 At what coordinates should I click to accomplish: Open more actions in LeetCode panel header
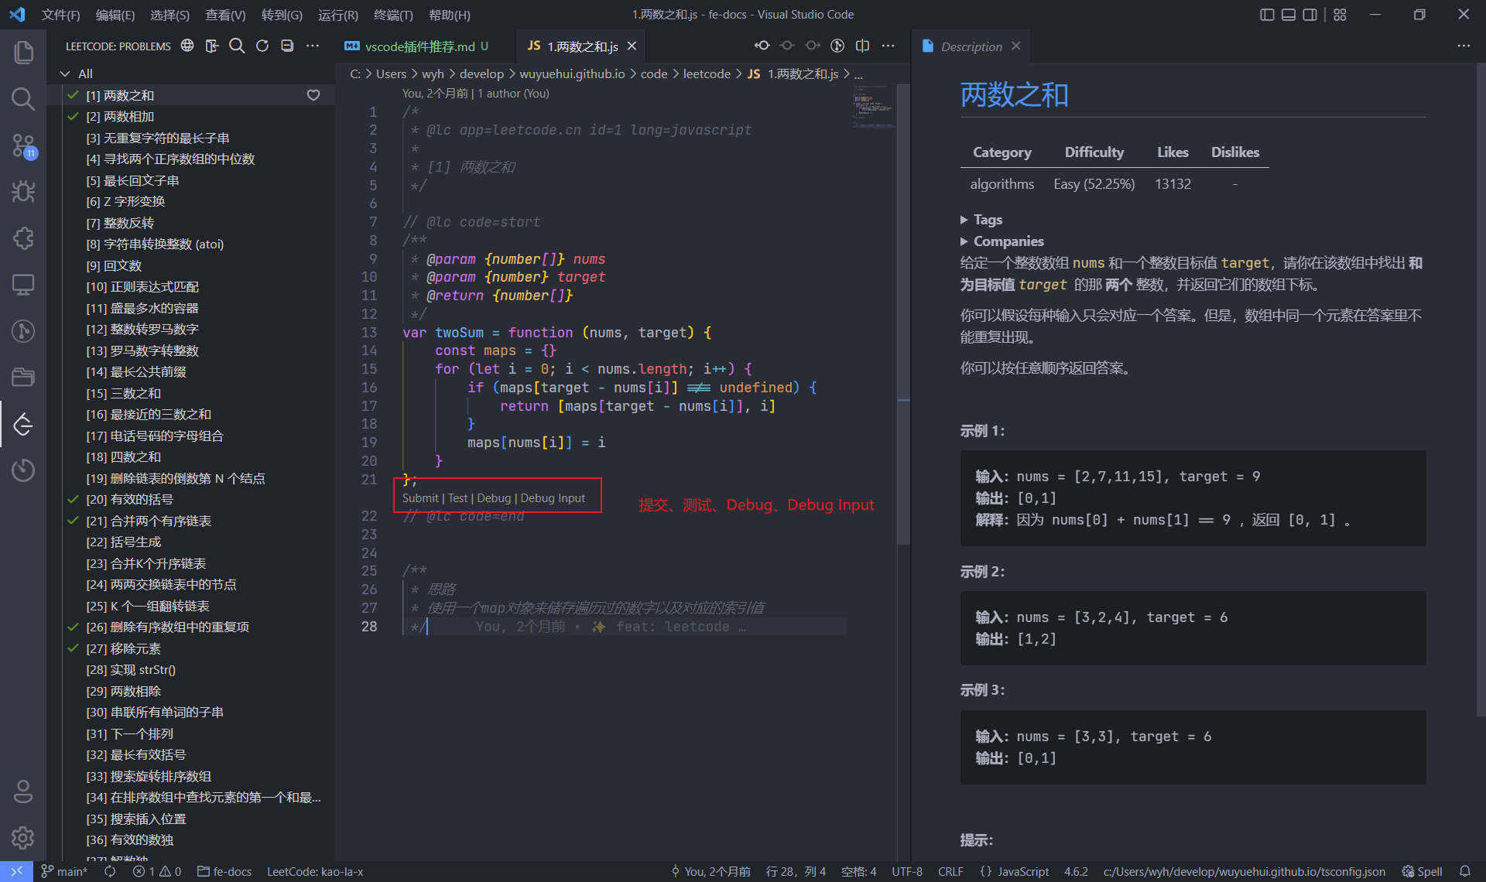313,46
